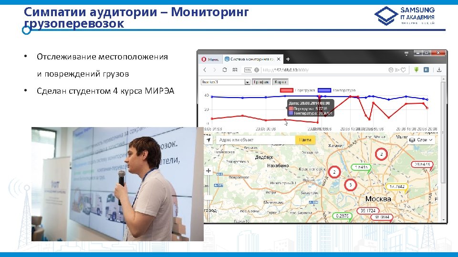Minimize the Opera browser window
458x257 pixels.
point(418,53)
